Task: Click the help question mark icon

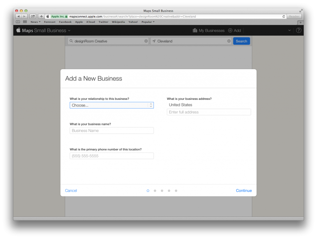Action: (x=298, y=30)
